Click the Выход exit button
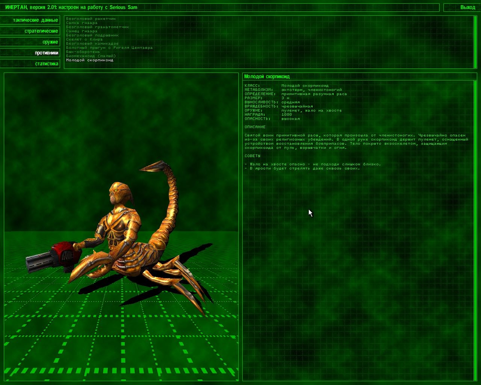Image resolution: width=481 pixels, height=385 pixels. point(460,7)
